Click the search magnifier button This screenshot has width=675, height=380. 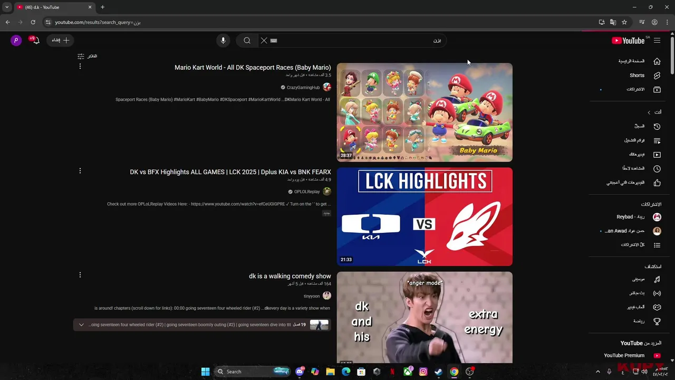247,41
